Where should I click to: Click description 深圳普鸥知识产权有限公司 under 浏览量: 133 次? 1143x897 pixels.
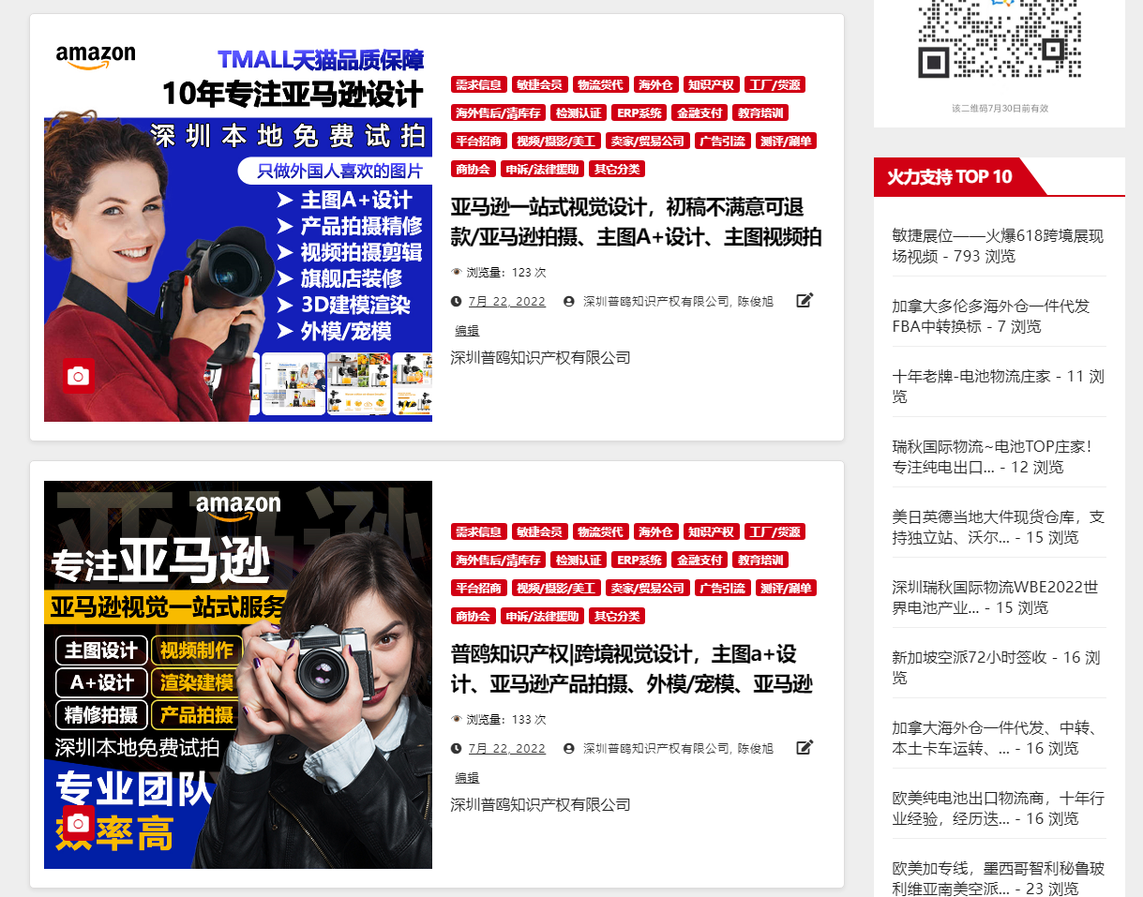pyautogui.click(x=540, y=804)
